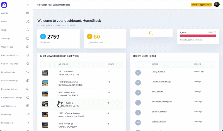
Task: Click the Showings calendar icon
Action: [28, 38]
